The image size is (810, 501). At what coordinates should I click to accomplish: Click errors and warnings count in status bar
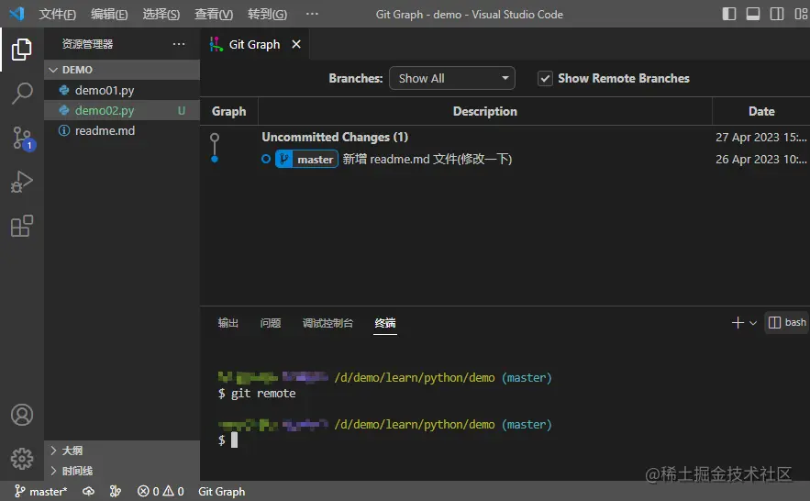(161, 491)
